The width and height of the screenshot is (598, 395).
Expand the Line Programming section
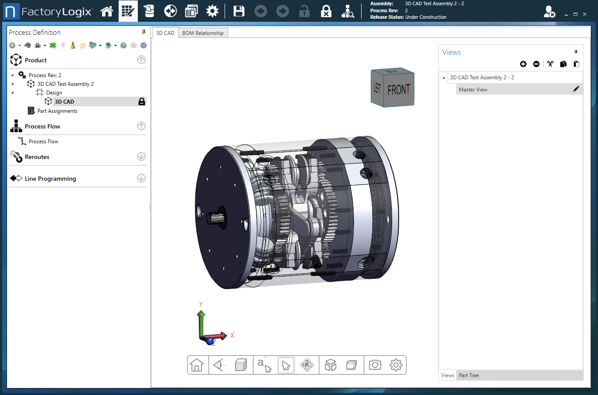(x=141, y=178)
